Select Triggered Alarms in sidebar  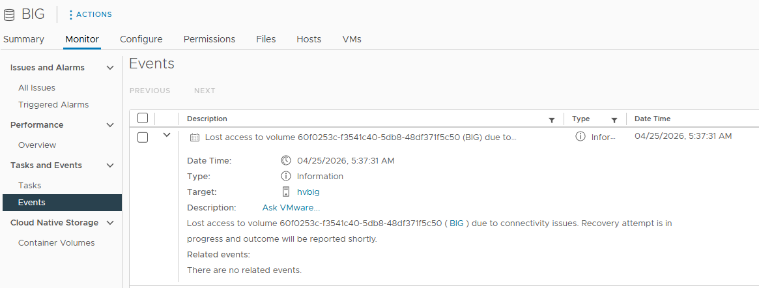(53, 104)
